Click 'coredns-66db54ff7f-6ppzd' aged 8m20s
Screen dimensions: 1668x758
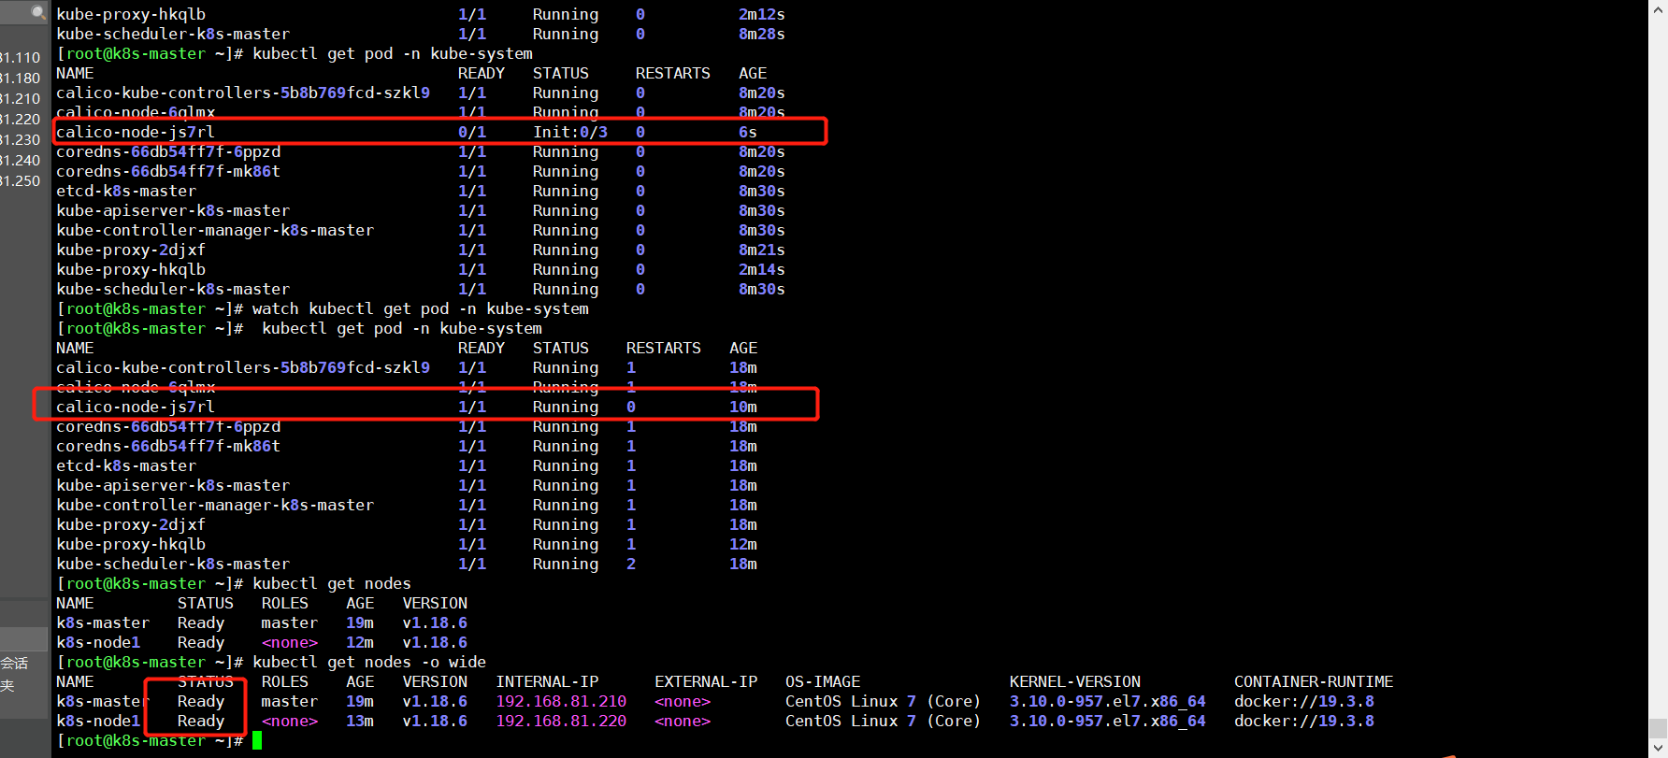pos(168,151)
